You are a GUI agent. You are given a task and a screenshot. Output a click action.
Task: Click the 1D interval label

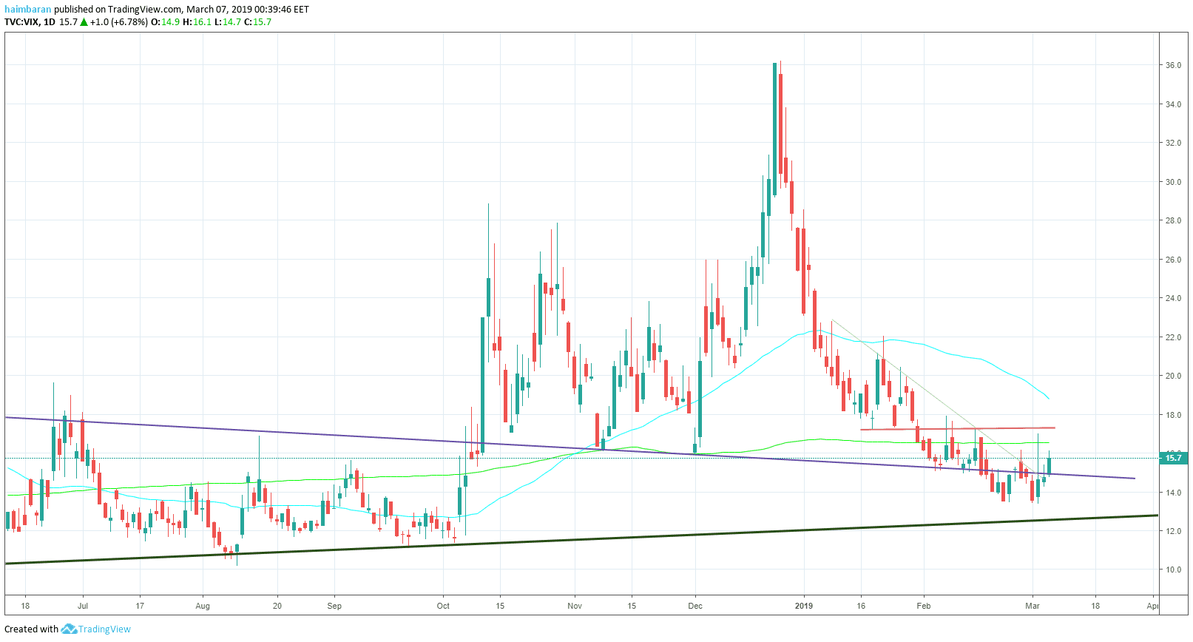point(50,22)
